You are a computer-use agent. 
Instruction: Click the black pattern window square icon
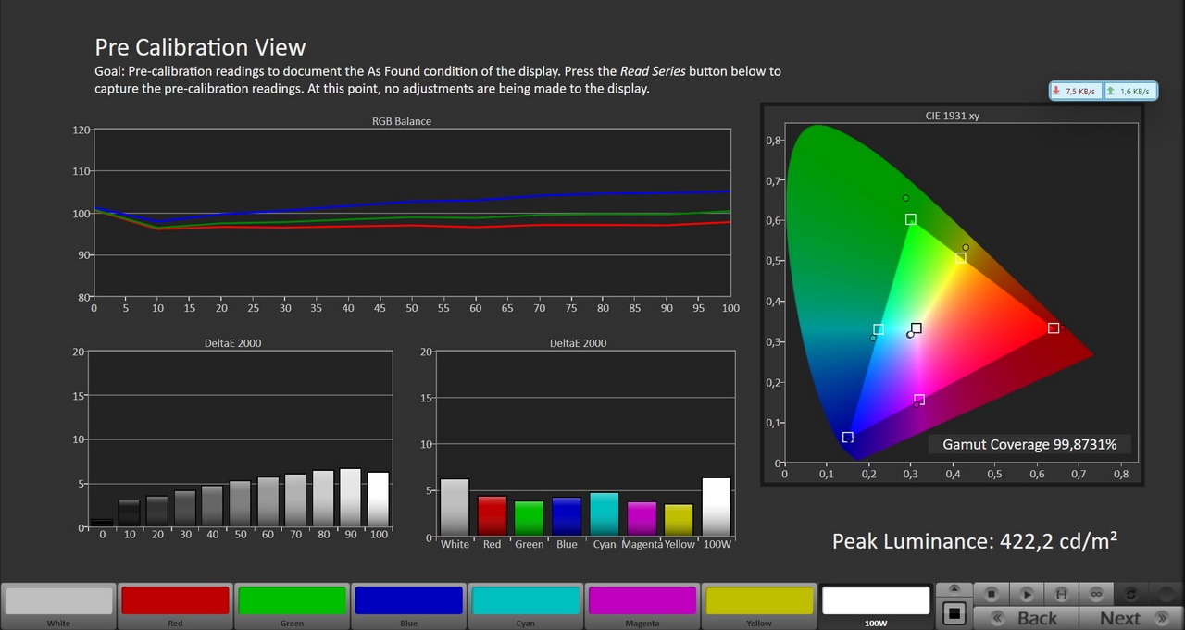(954, 613)
